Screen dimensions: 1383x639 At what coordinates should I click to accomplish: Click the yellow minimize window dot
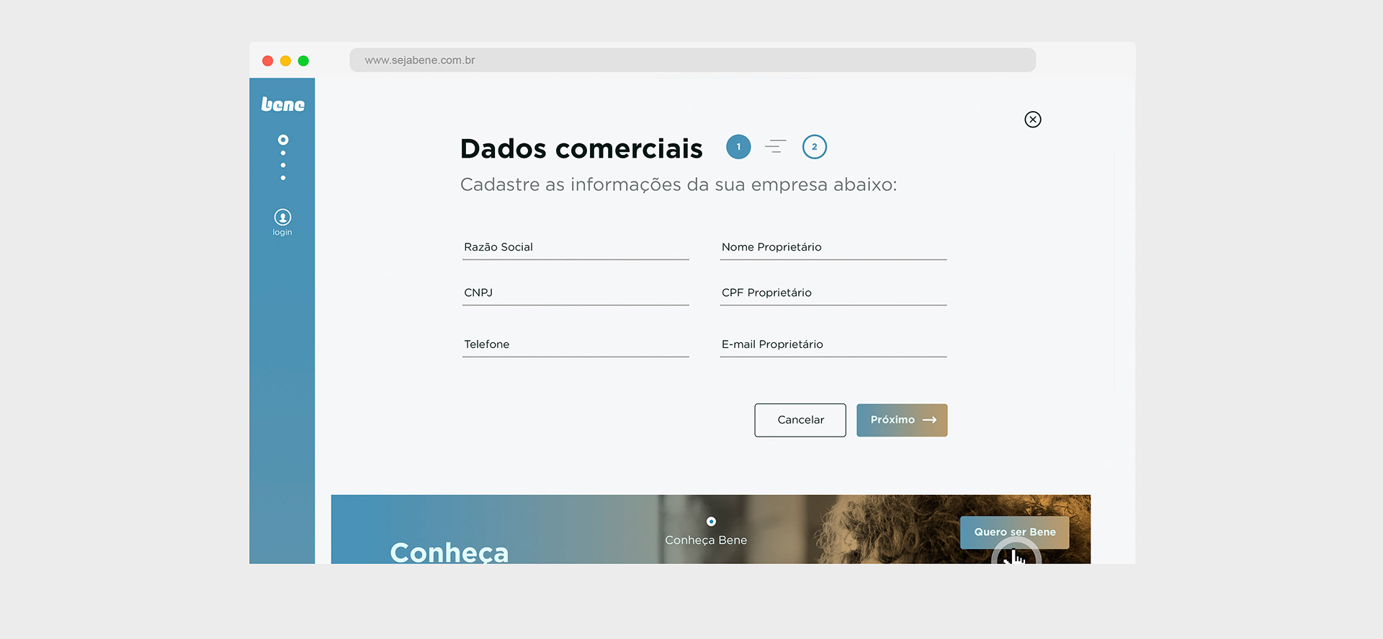285,61
